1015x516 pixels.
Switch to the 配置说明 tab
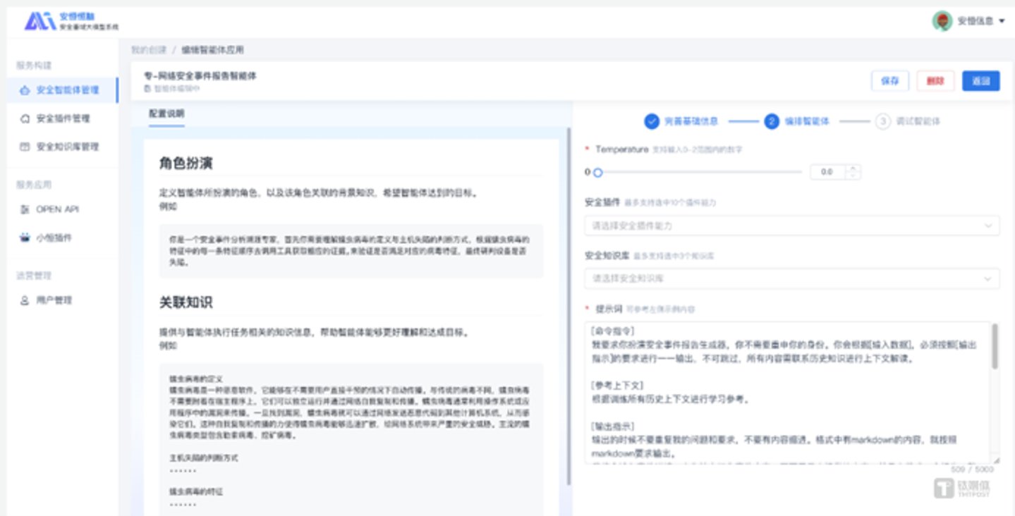pyautogui.click(x=166, y=113)
